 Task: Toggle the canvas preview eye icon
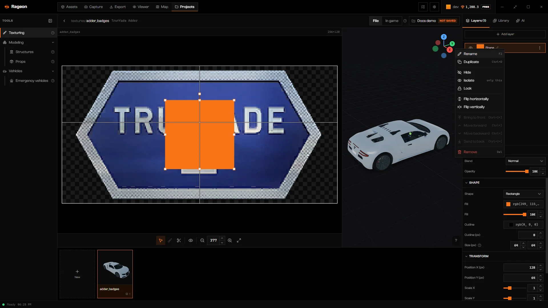[x=191, y=240]
